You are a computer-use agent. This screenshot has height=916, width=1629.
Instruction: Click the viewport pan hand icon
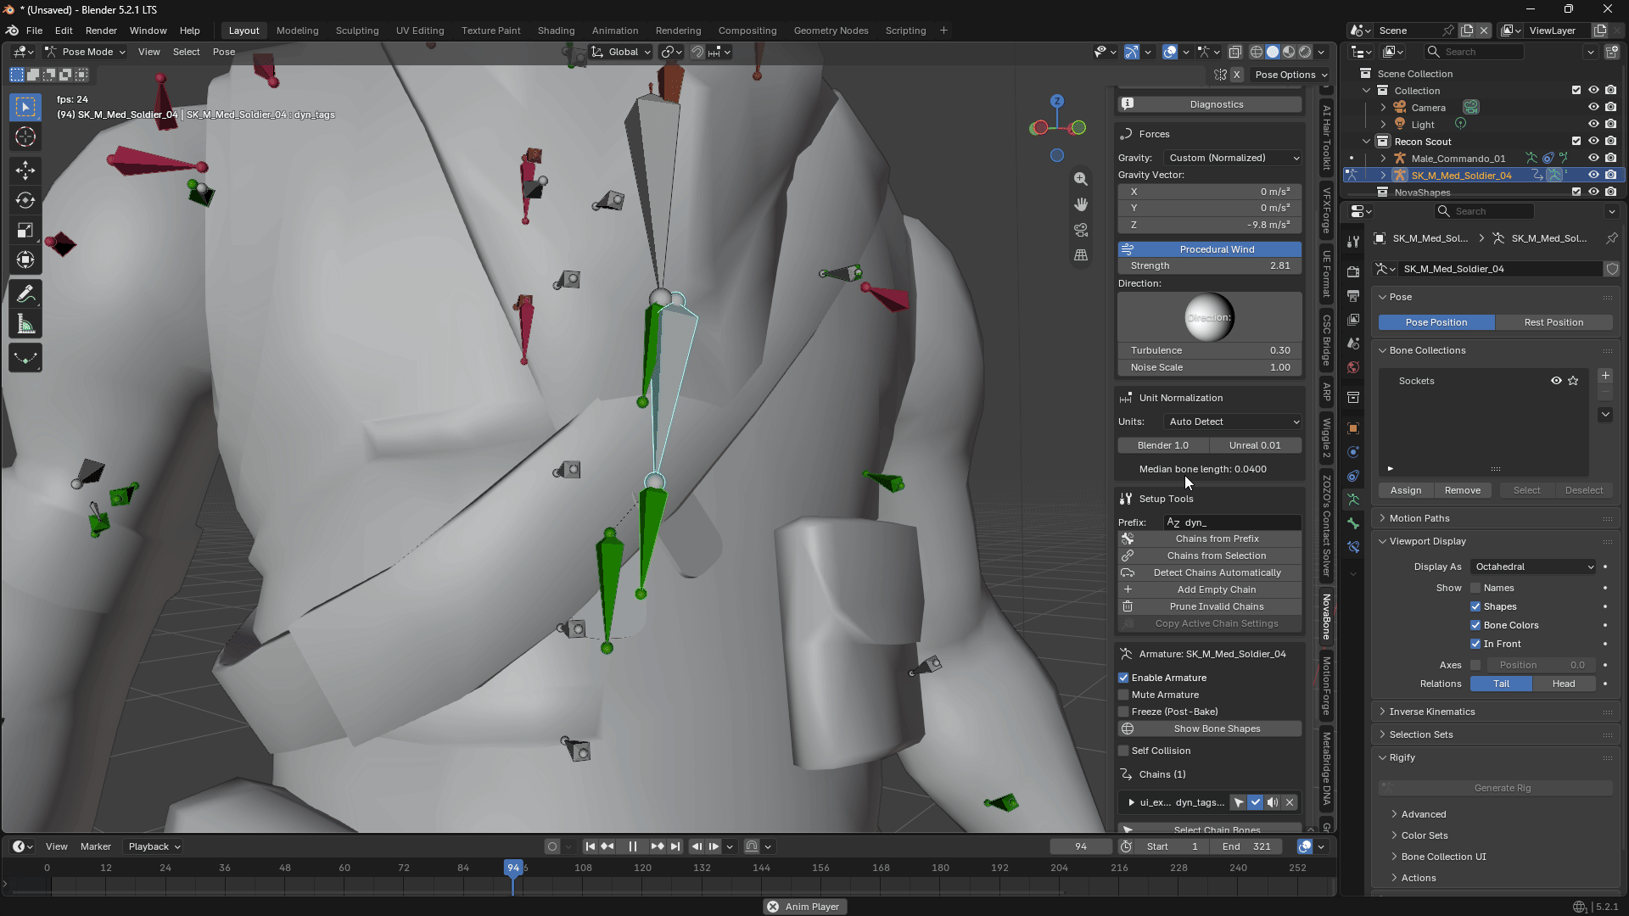[1080, 204]
